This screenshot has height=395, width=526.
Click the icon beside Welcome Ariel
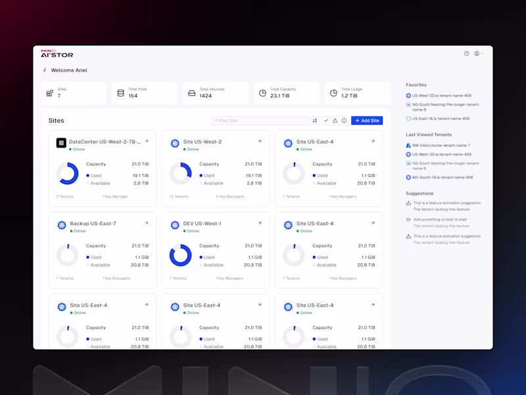pyautogui.click(x=45, y=70)
